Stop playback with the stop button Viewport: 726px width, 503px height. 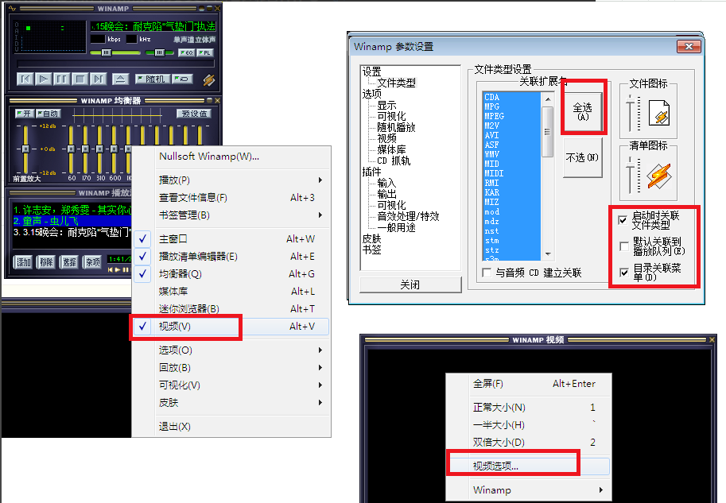click(x=80, y=79)
